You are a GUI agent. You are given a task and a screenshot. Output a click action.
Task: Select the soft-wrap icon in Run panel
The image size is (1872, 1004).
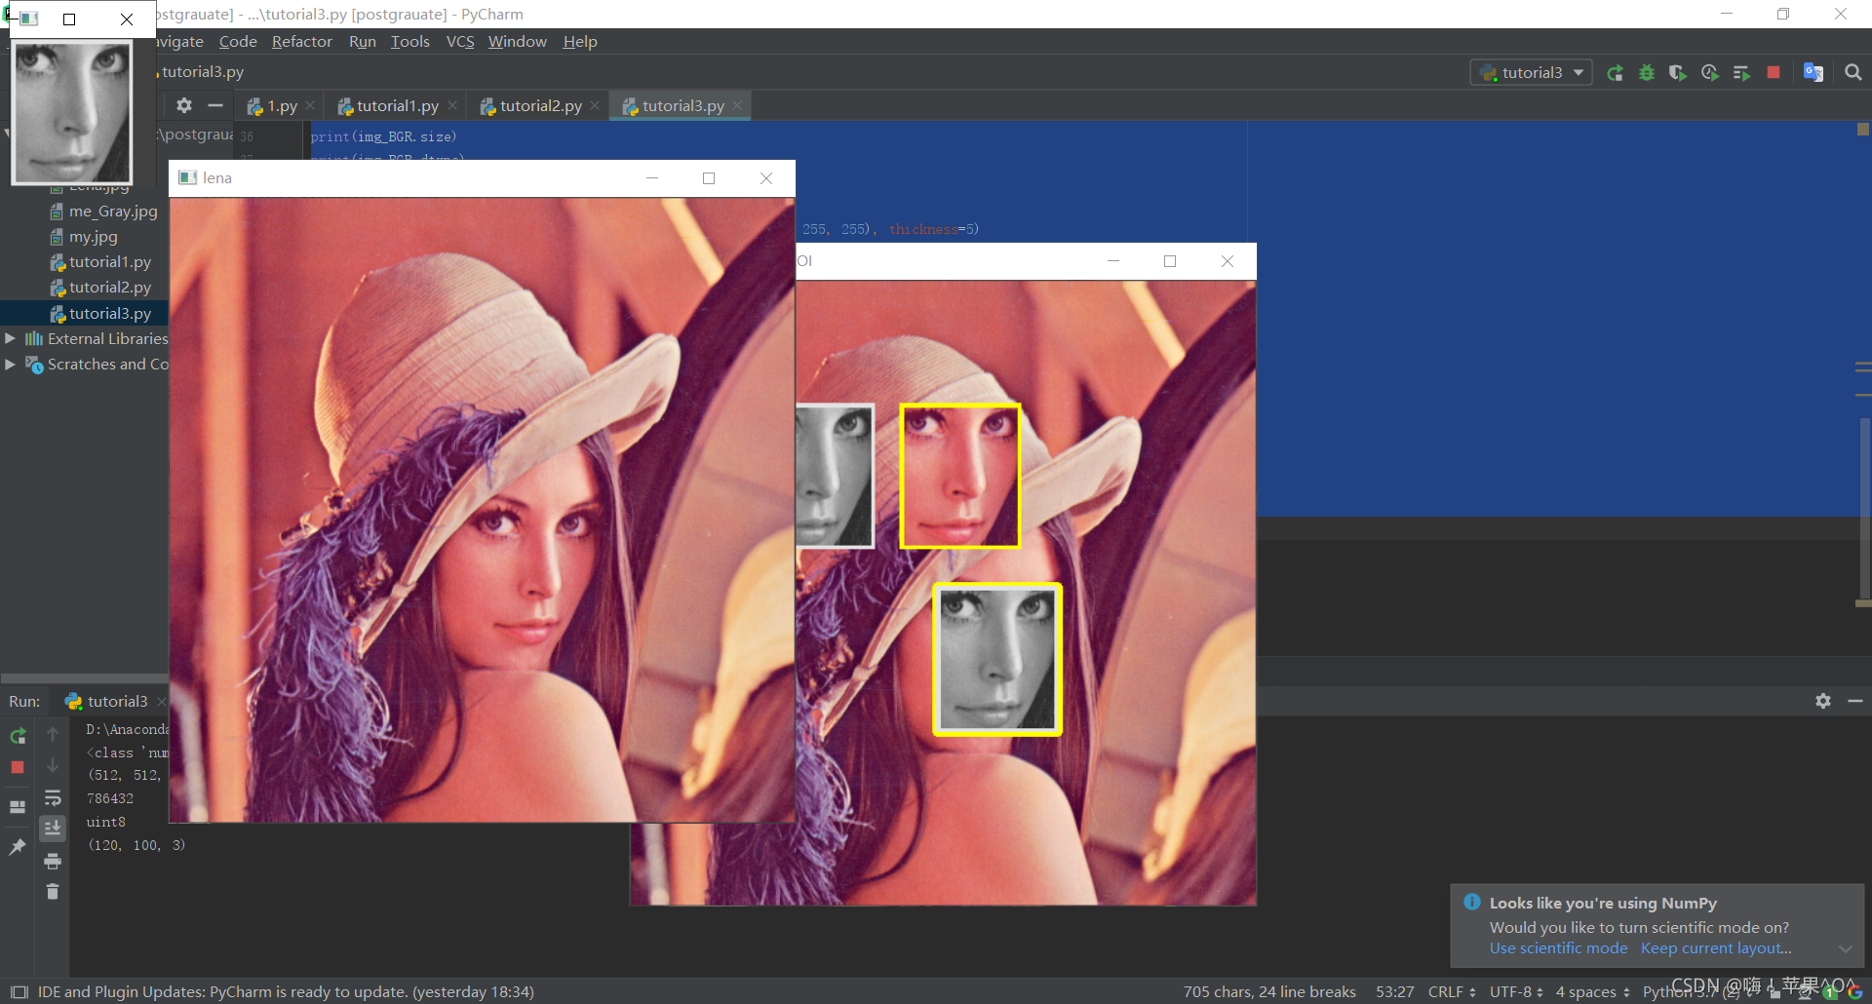coord(53,798)
